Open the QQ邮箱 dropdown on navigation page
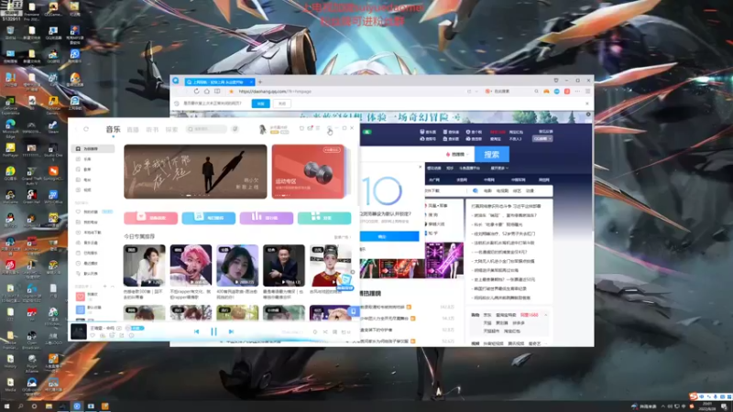733x412 pixels. tap(542, 139)
